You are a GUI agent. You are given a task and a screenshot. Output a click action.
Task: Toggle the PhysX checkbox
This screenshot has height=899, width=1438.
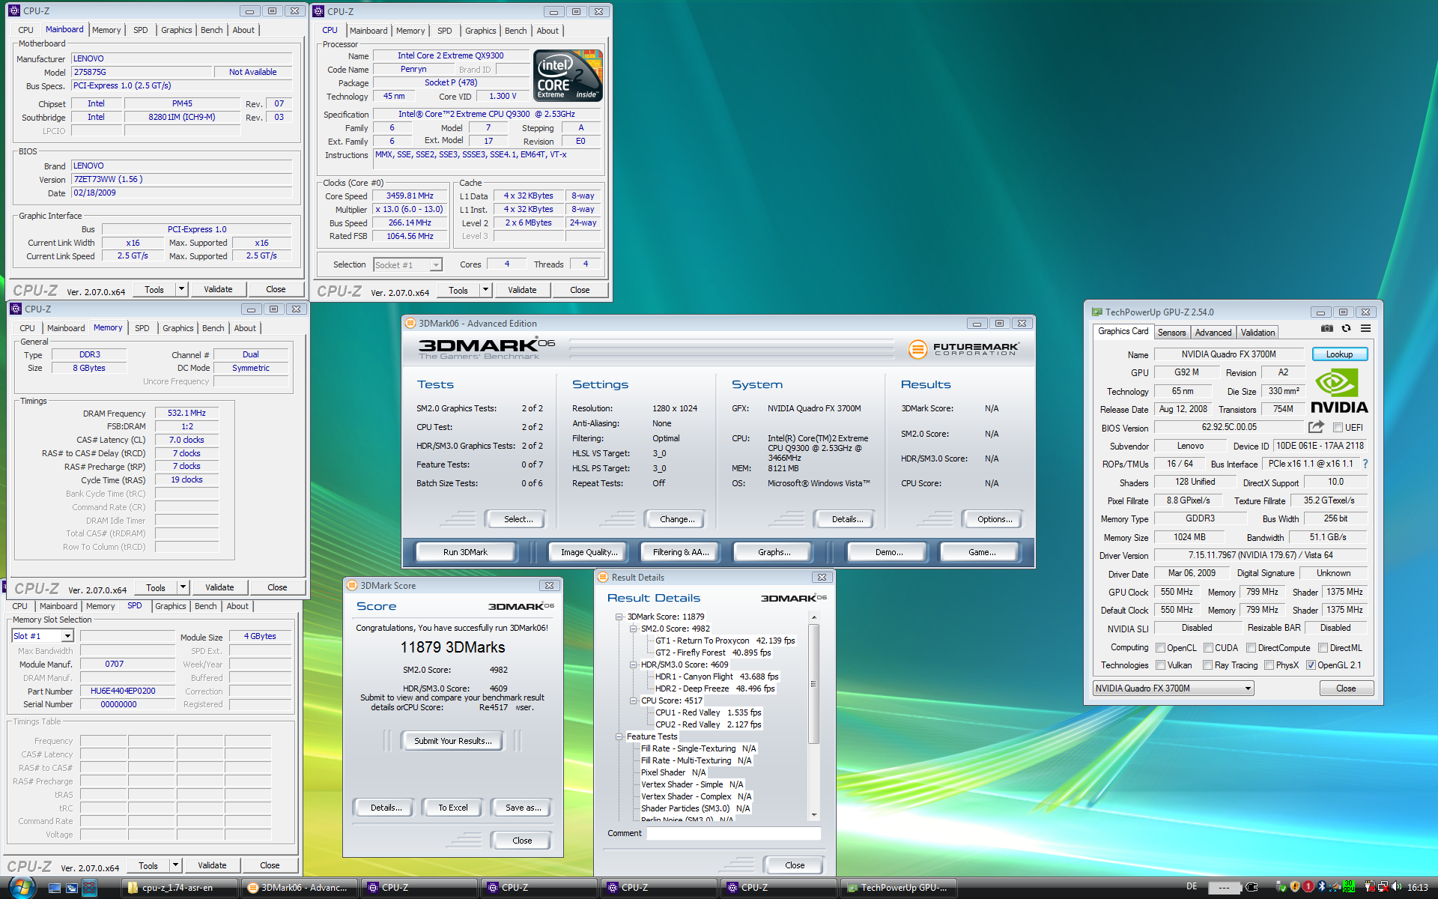[1269, 665]
